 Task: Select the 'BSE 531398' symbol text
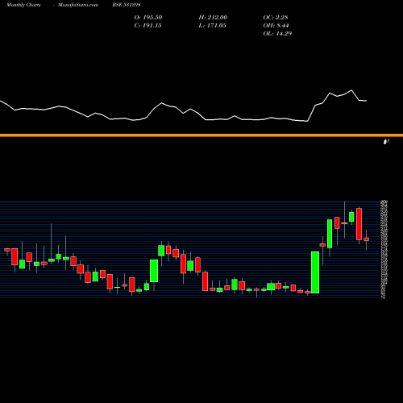127,5
